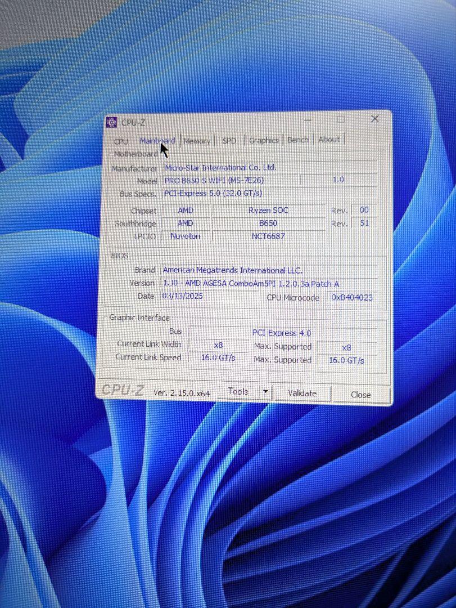
Task: Click the Close button at bottom
Action: [x=360, y=395]
